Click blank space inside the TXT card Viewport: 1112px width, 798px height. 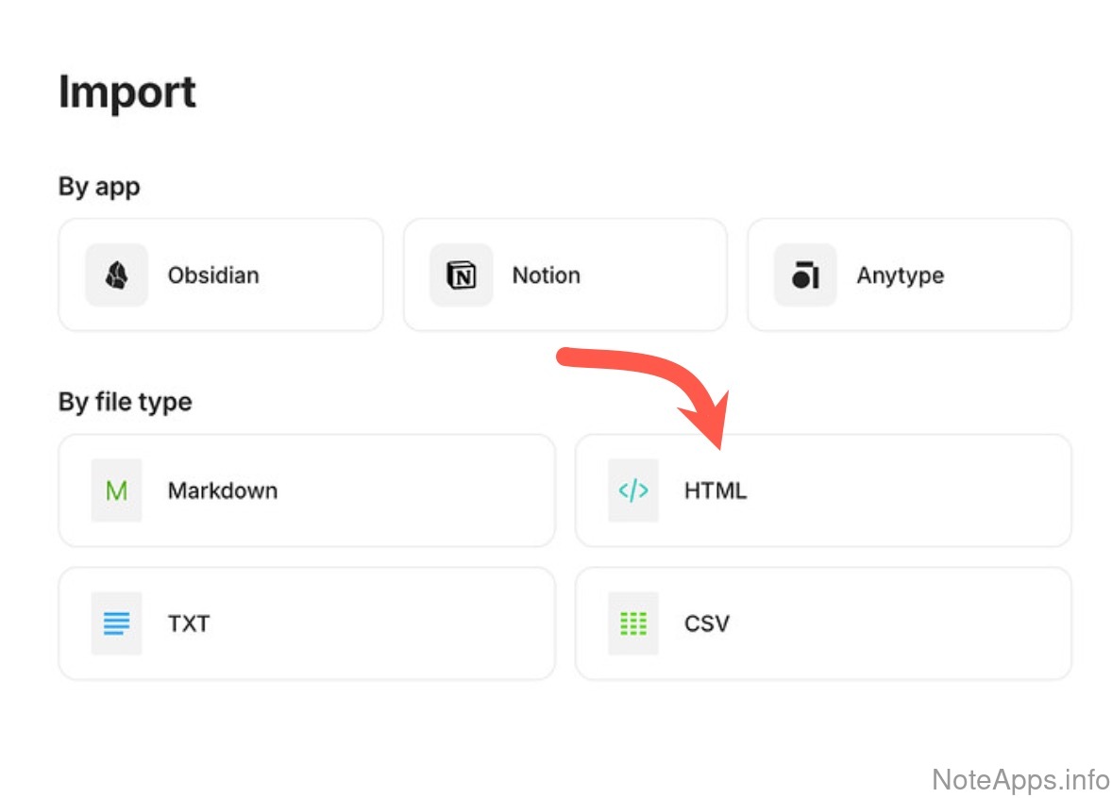[x=396, y=623]
